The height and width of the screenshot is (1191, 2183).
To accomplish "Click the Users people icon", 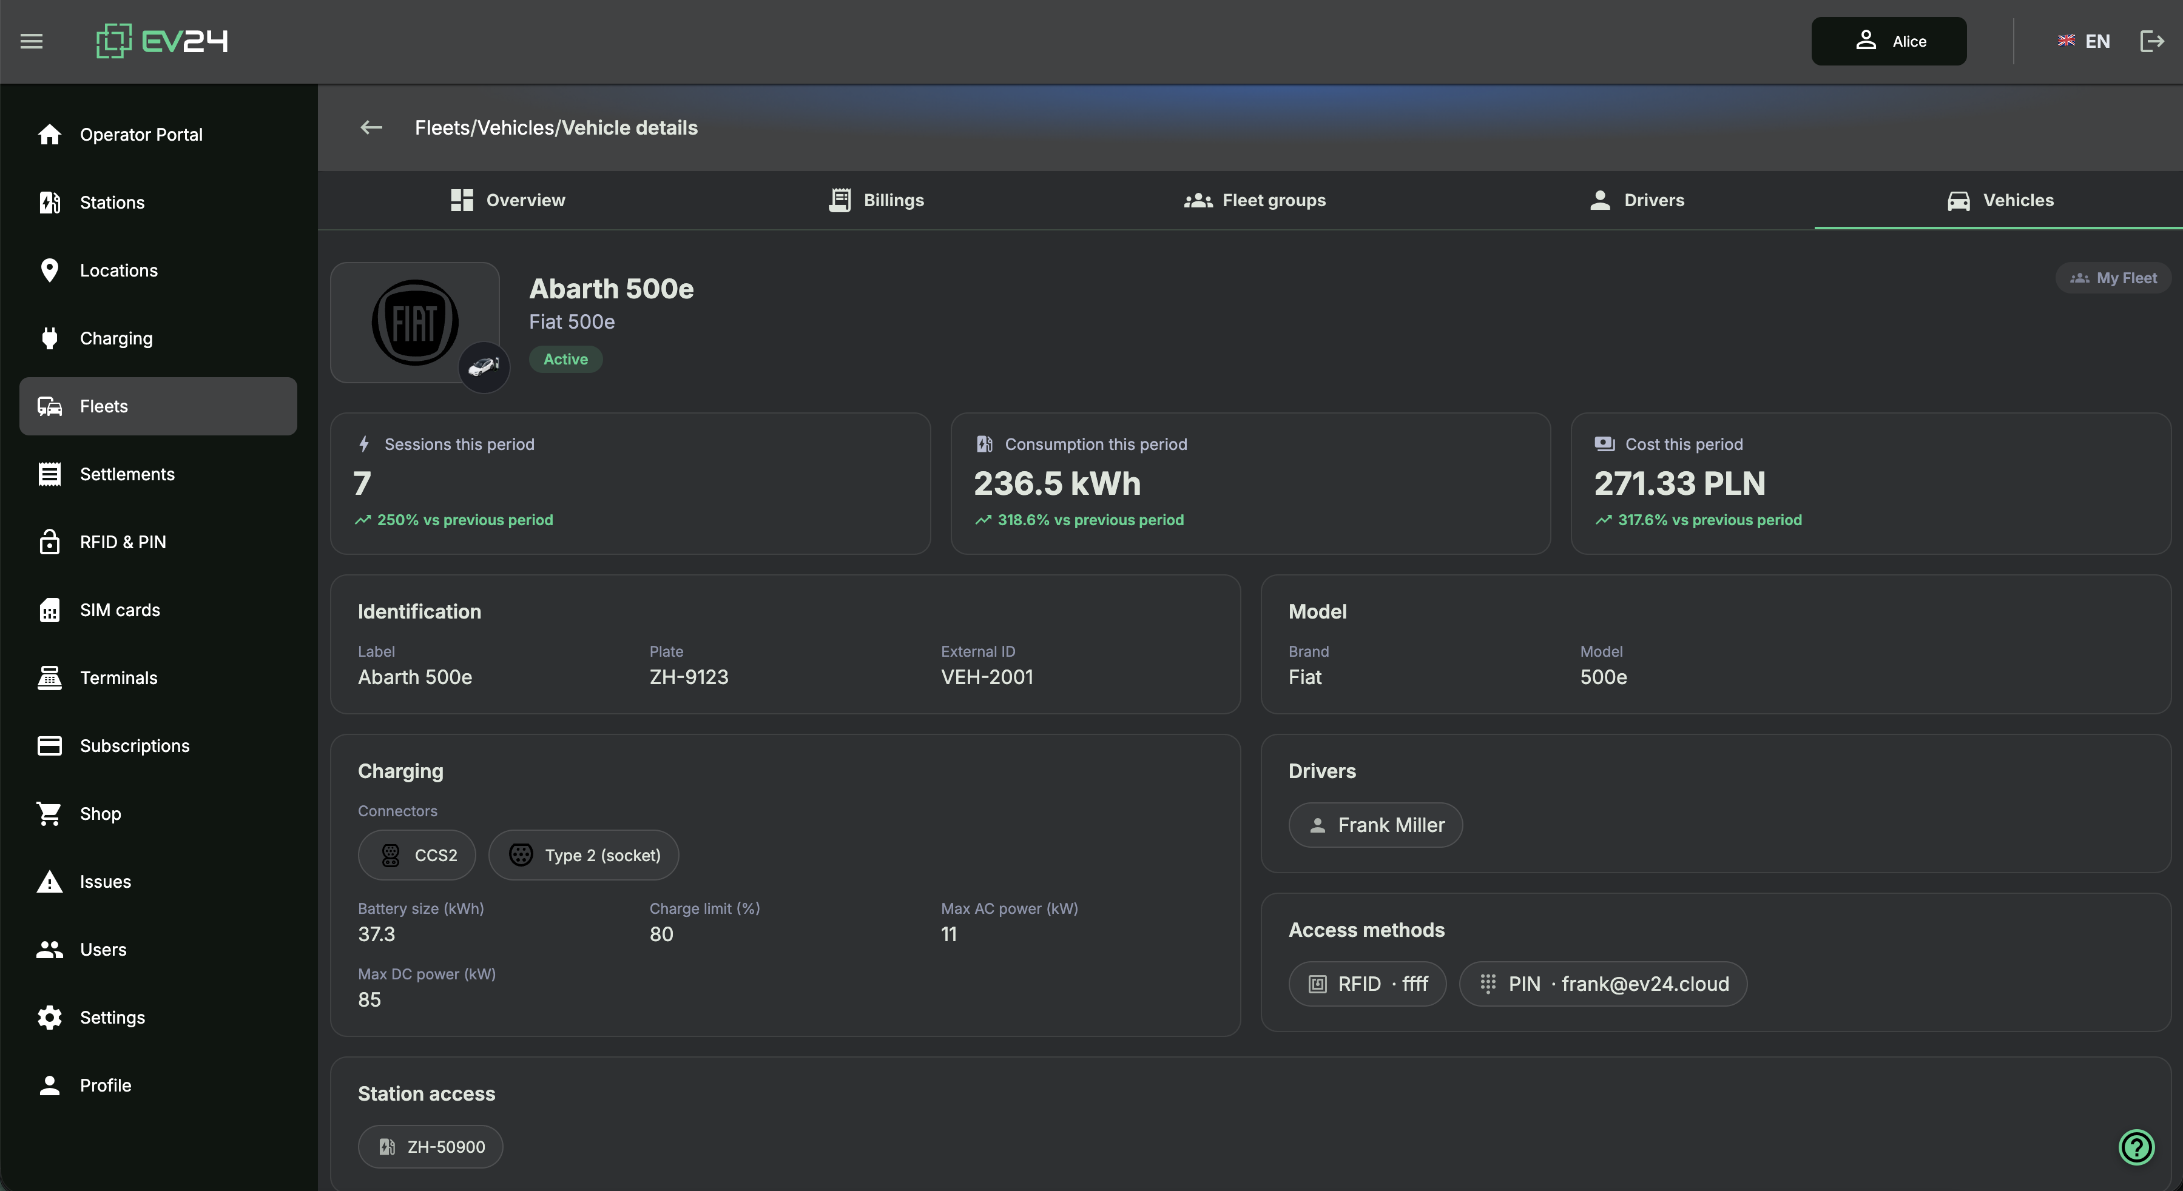I will click(x=50, y=950).
